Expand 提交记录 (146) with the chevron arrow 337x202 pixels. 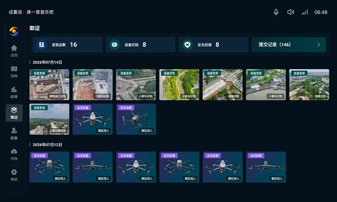click(x=319, y=44)
